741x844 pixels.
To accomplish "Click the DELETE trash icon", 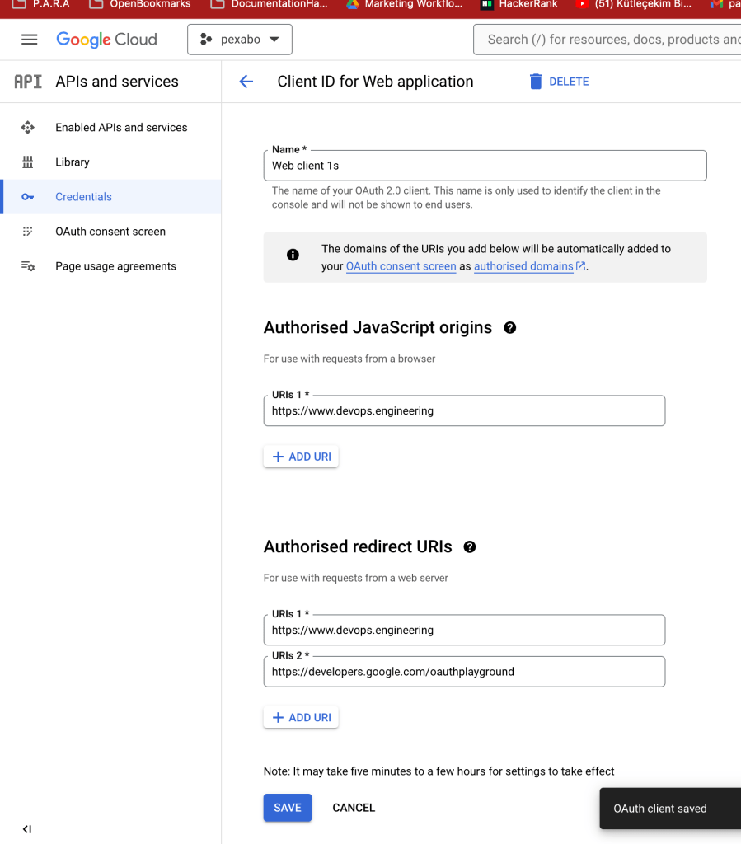I will pyautogui.click(x=536, y=82).
